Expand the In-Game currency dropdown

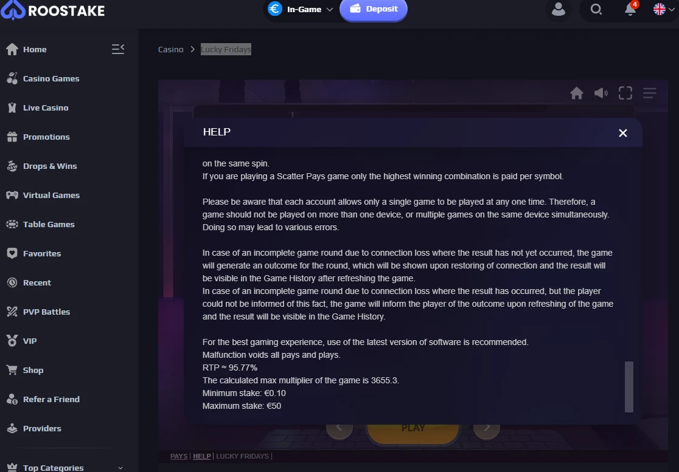pyautogui.click(x=301, y=9)
